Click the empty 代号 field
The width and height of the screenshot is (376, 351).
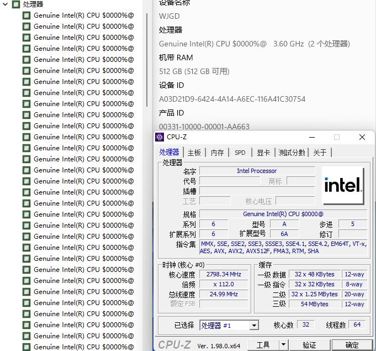coord(230,181)
